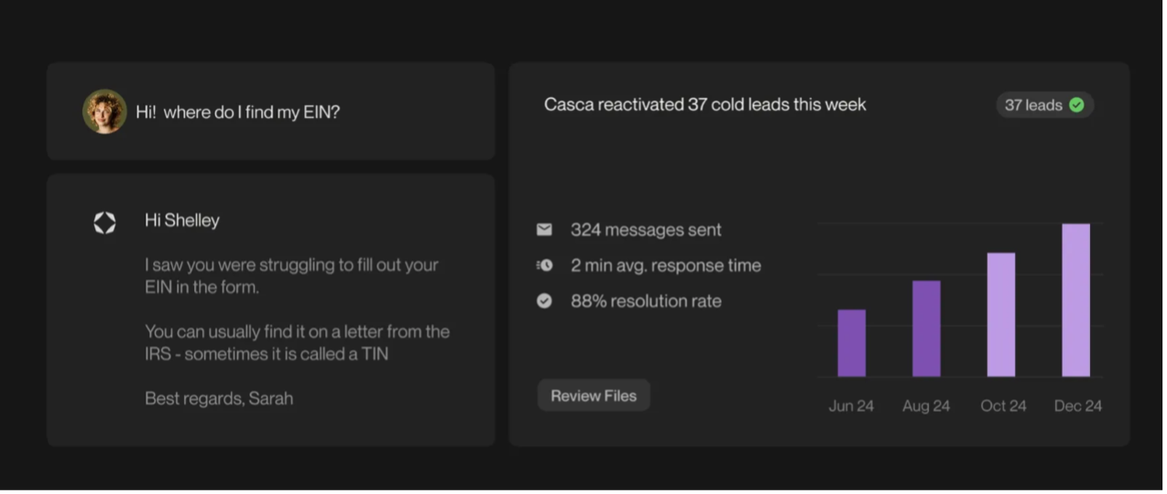Screen dimensions: 1167x494
Task: Select the Oct 24 bar in chart
Action: [1001, 315]
